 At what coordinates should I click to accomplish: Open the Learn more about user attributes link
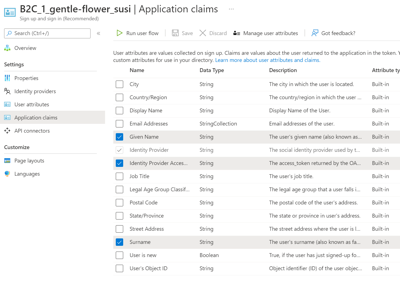[x=267, y=60]
